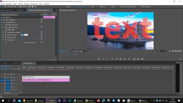The width and height of the screenshot is (183, 103).
Task: Click the Mark In button
Action: pos(103,59)
